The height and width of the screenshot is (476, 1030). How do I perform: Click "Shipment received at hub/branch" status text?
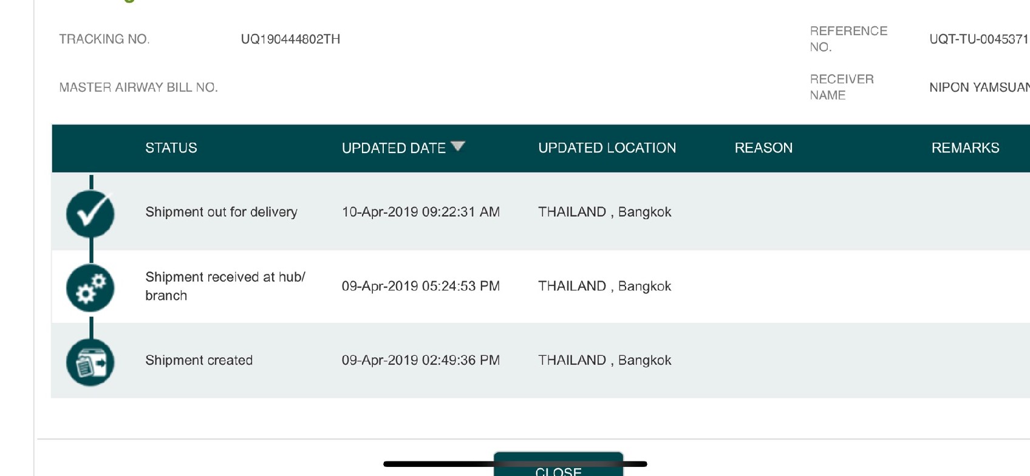tap(225, 286)
